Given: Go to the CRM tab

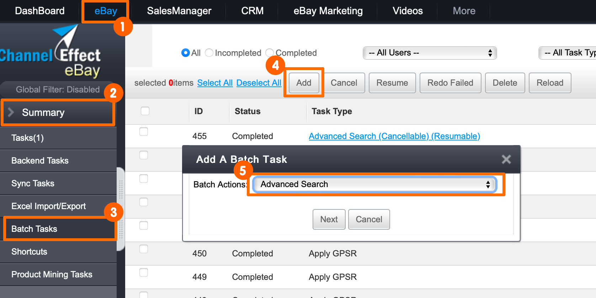Looking at the screenshot, I should pos(252,11).
